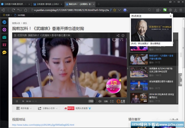Click the lightning speed-mode icon in address bar
This screenshot has height=128, width=185.
pyautogui.click(x=111, y=10)
